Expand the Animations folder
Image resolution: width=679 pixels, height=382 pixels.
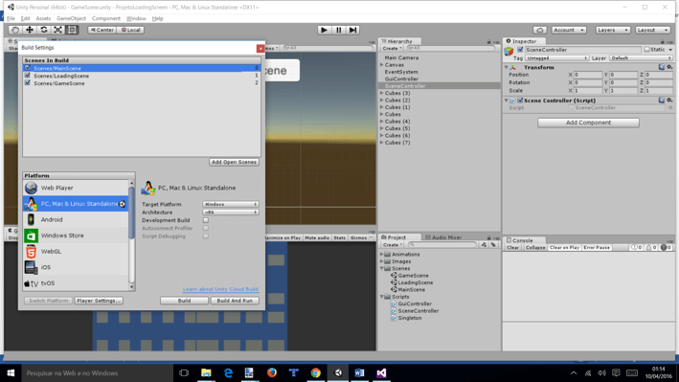382,255
